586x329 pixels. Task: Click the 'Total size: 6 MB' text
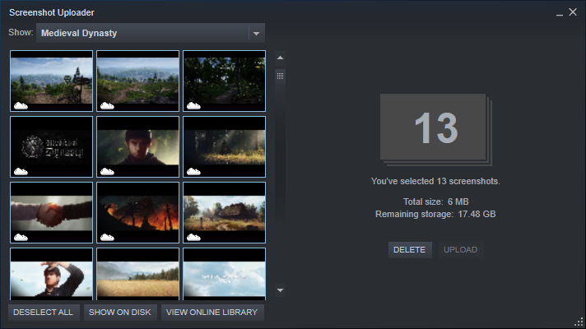pos(435,202)
